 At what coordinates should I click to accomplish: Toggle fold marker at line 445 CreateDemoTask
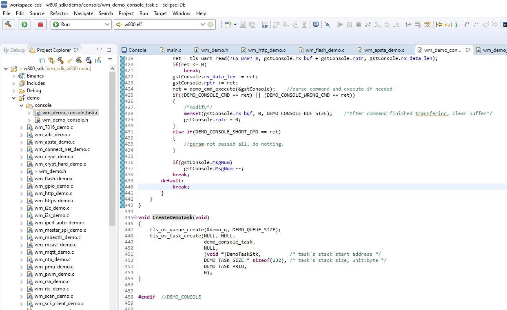pos(135,217)
